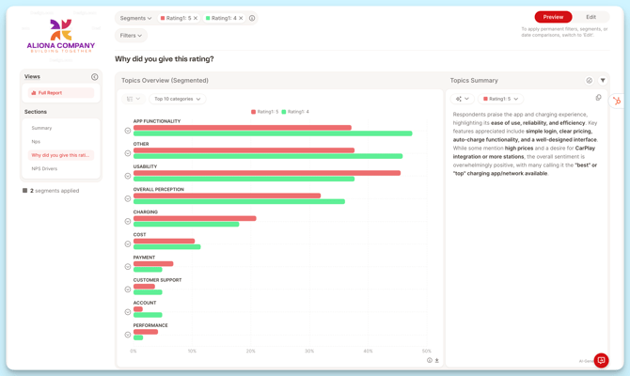
Task: Click the filter funnel icon in Topics header
Action: 603,81
